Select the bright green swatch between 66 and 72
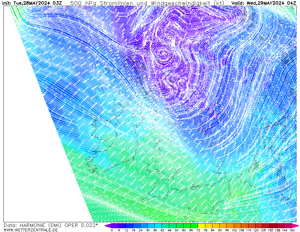Image resolution: width=300 pixels, height=232 pixels. pyautogui.click(x=194, y=226)
